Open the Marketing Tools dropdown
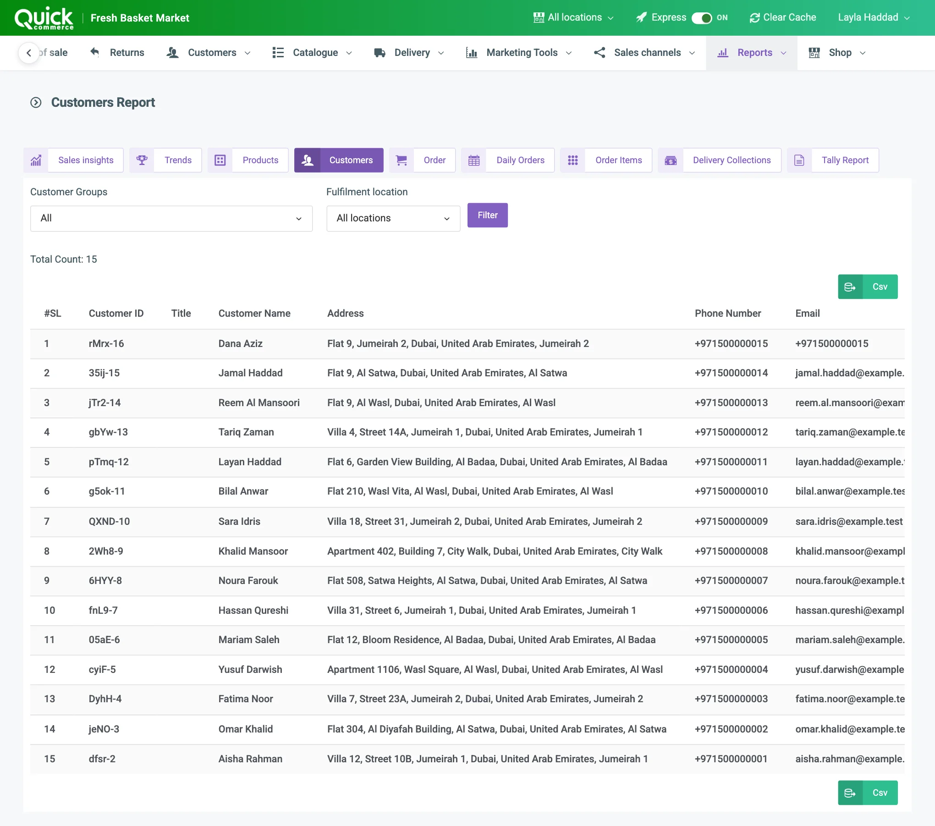935x826 pixels. click(519, 53)
